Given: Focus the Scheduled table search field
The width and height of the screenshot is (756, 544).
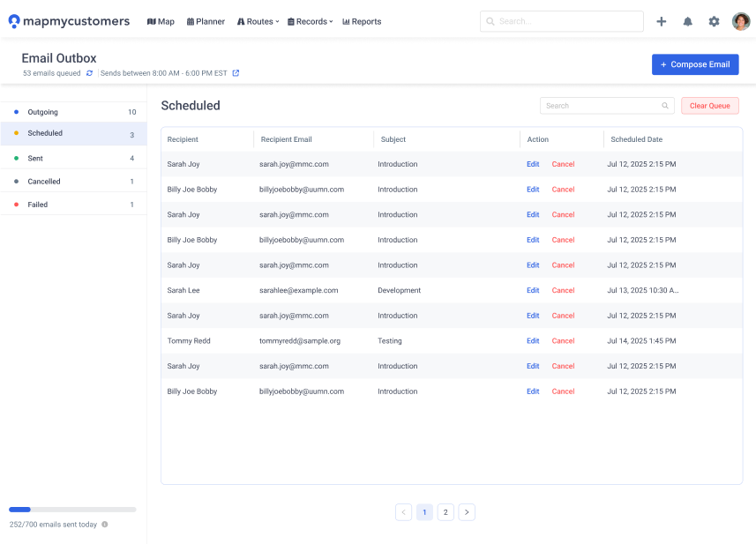Looking at the screenshot, I should pyautogui.click(x=607, y=106).
